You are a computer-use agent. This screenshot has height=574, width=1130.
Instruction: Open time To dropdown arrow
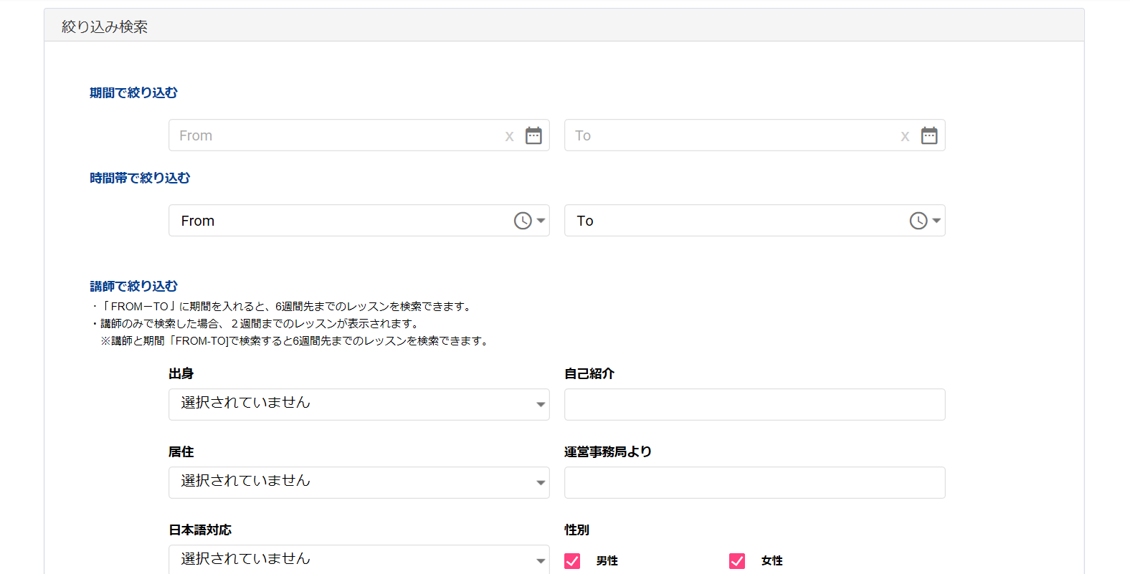(936, 221)
